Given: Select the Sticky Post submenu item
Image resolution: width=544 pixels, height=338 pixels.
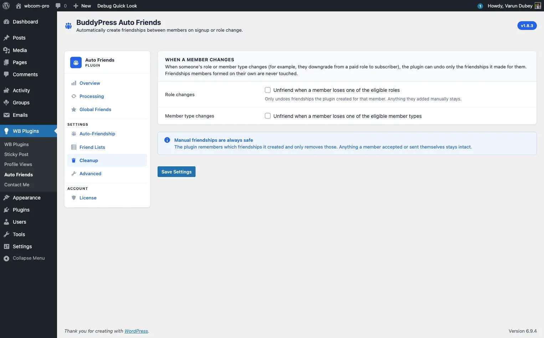Looking at the screenshot, I should coord(16,154).
